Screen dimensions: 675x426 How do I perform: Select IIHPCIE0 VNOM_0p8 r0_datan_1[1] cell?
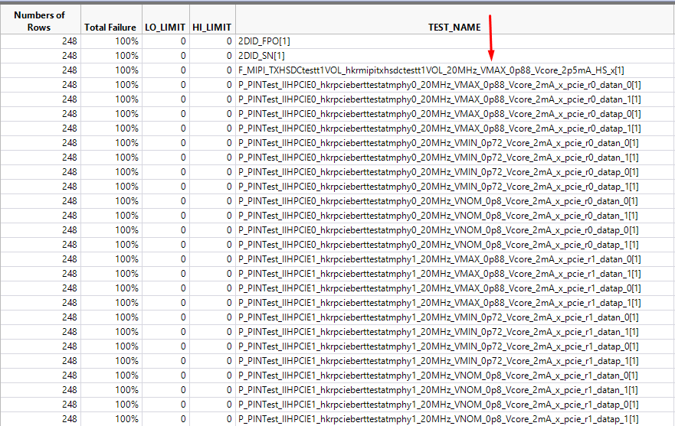[x=454, y=216]
